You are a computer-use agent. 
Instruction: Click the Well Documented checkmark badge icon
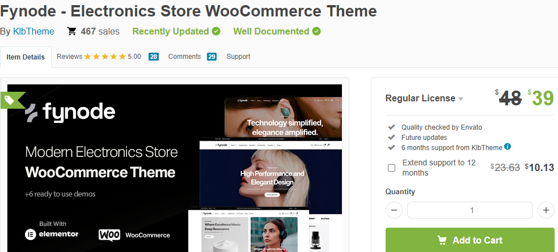click(316, 31)
